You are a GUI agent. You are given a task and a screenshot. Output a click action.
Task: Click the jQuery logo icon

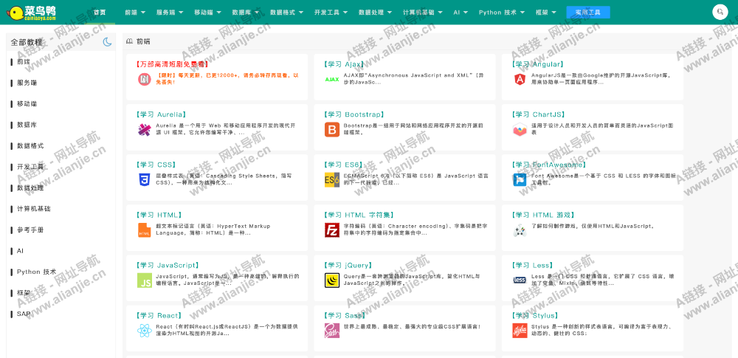point(332,280)
